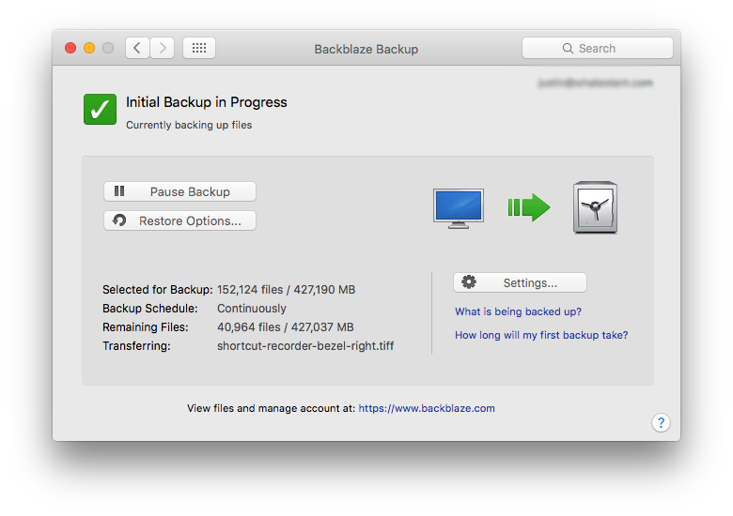Select the 'Initial Backup in Progress' heading

[x=206, y=102]
